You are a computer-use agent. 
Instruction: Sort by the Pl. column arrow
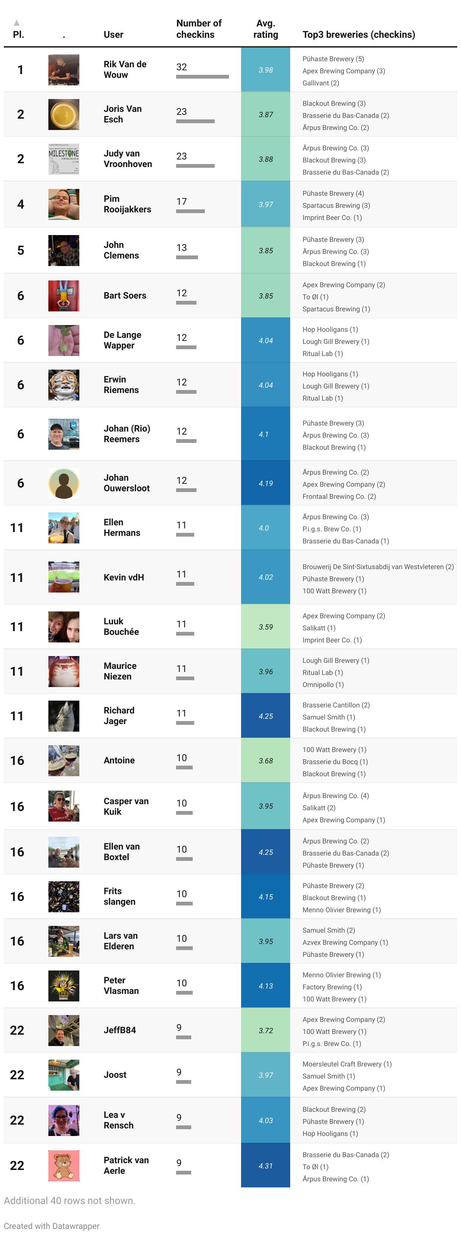[x=17, y=23]
